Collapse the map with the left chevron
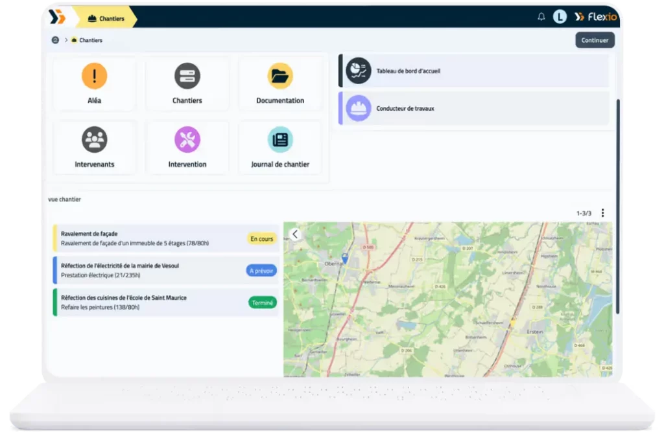 click(295, 234)
